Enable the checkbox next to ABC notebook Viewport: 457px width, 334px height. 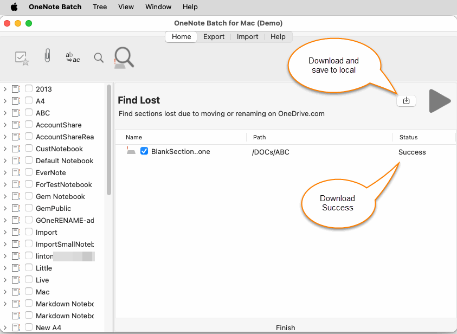click(x=28, y=113)
